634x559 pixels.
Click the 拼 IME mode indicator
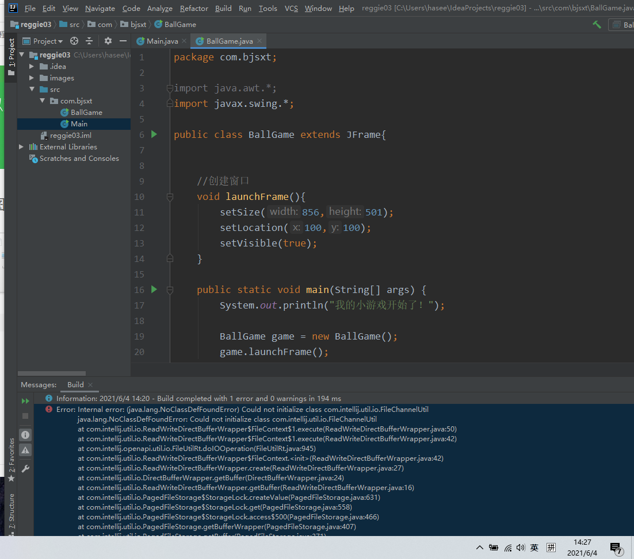coord(551,548)
